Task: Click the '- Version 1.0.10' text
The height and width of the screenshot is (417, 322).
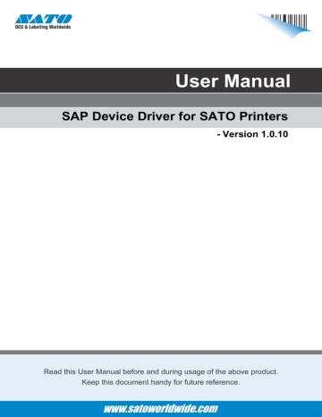Action: pos(252,134)
